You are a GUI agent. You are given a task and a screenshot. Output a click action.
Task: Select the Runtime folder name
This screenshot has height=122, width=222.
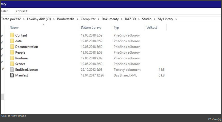pyautogui.click(x=21, y=58)
